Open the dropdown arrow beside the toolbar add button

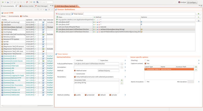coord(5,2)
